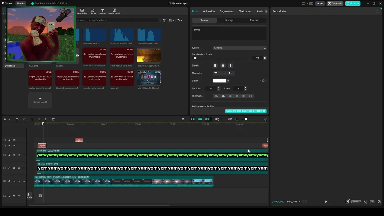This screenshot has width=384, height=216.
Task: Click the Compartir button
Action: (x=335, y=4)
